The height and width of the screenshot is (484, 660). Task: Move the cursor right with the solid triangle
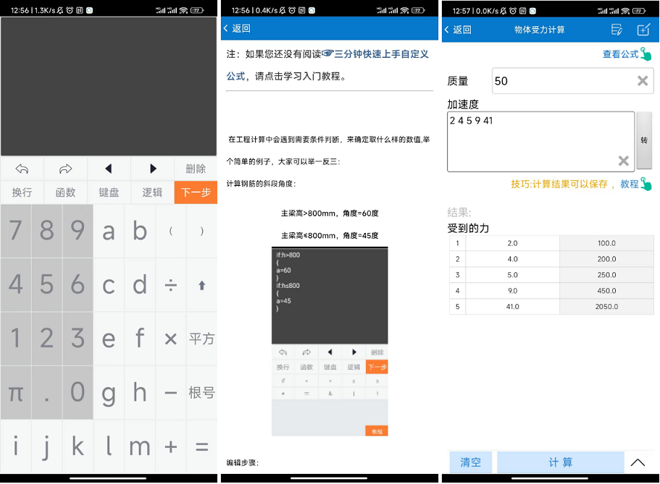[x=152, y=169]
